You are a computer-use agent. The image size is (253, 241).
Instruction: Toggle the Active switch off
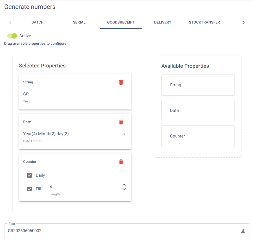tap(12, 36)
